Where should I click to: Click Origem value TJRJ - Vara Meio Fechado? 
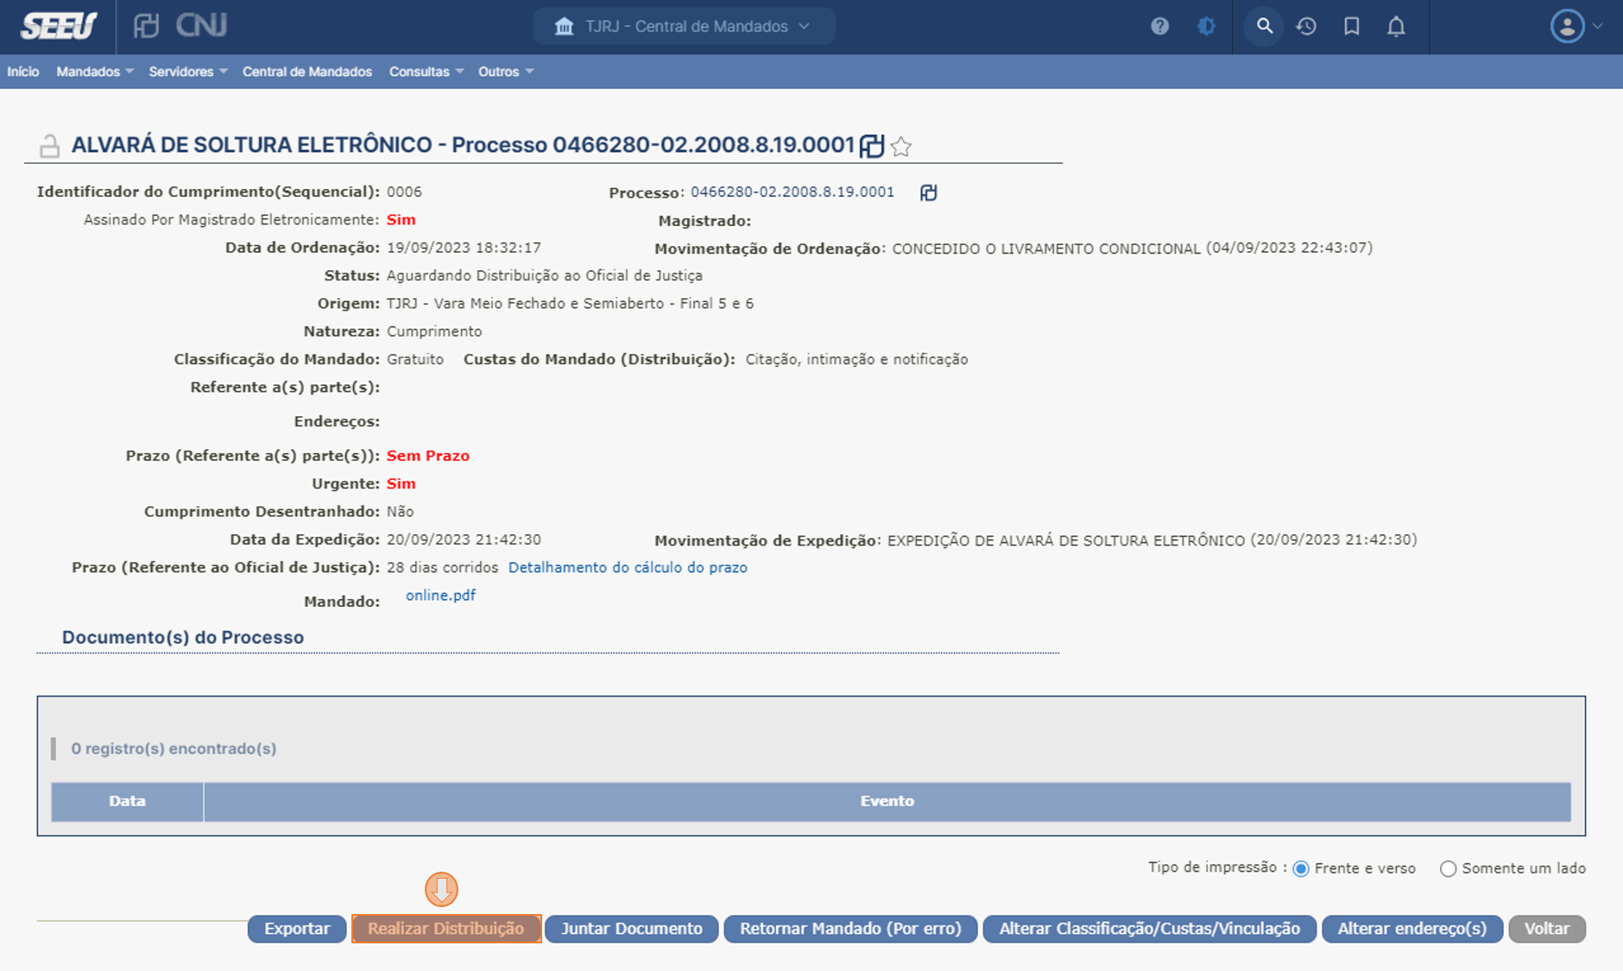point(570,303)
